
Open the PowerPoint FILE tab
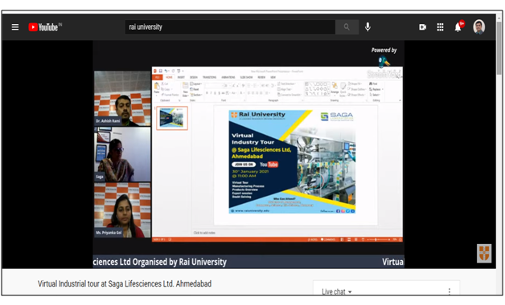(x=157, y=77)
